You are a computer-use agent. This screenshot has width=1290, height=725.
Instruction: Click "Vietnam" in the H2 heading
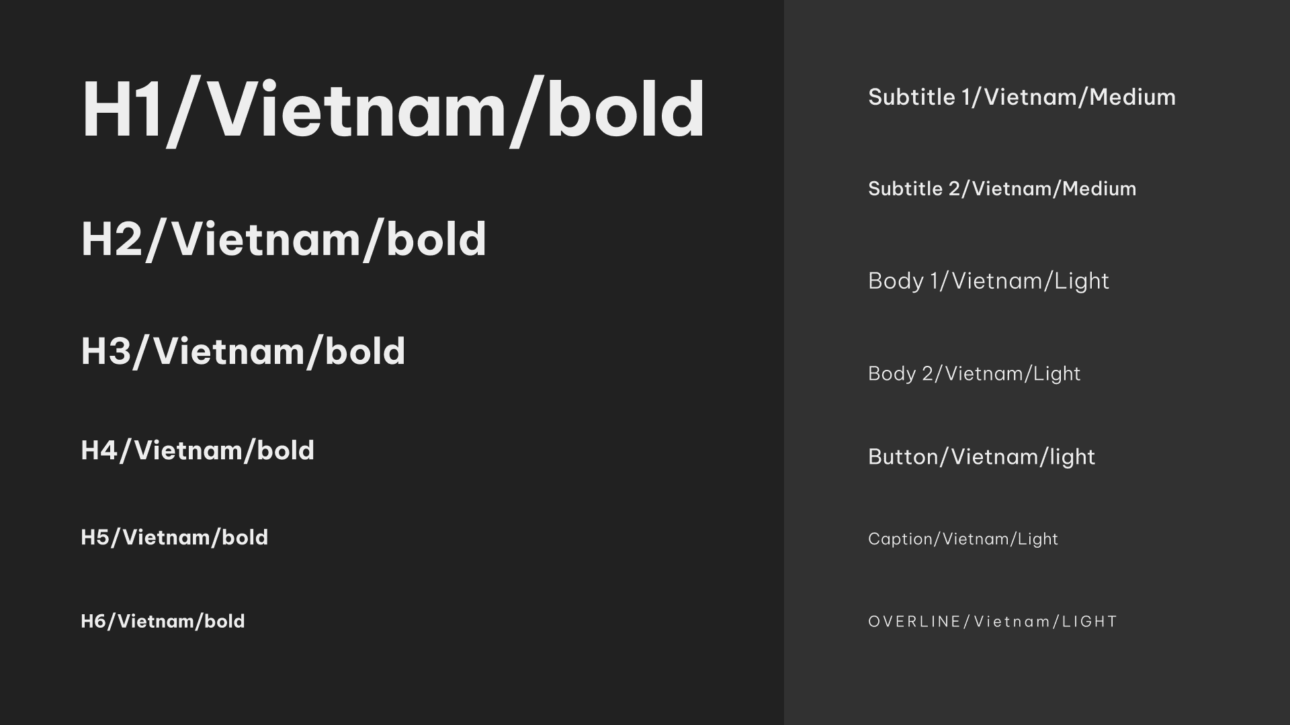coord(263,238)
